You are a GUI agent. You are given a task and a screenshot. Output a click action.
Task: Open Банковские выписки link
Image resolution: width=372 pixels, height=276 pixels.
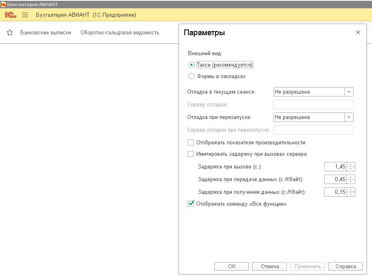pyautogui.click(x=46, y=33)
